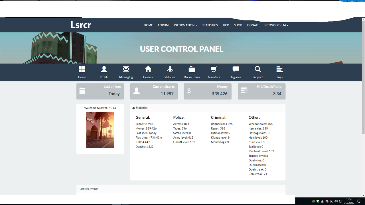The image size is (365, 205).
Task: Click the Police: column heading
Action: (179, 117)
